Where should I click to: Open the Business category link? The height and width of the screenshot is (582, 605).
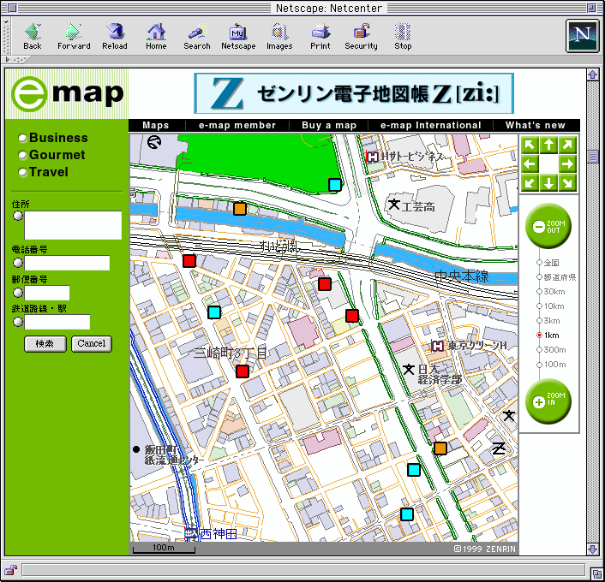(x=58, y=138)
